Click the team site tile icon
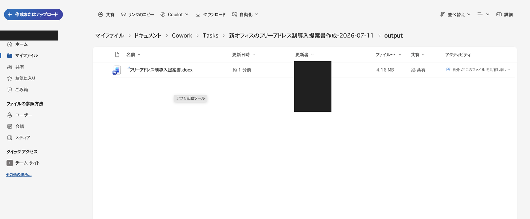This screenshot has width=530, height=219. pos(10,163)
